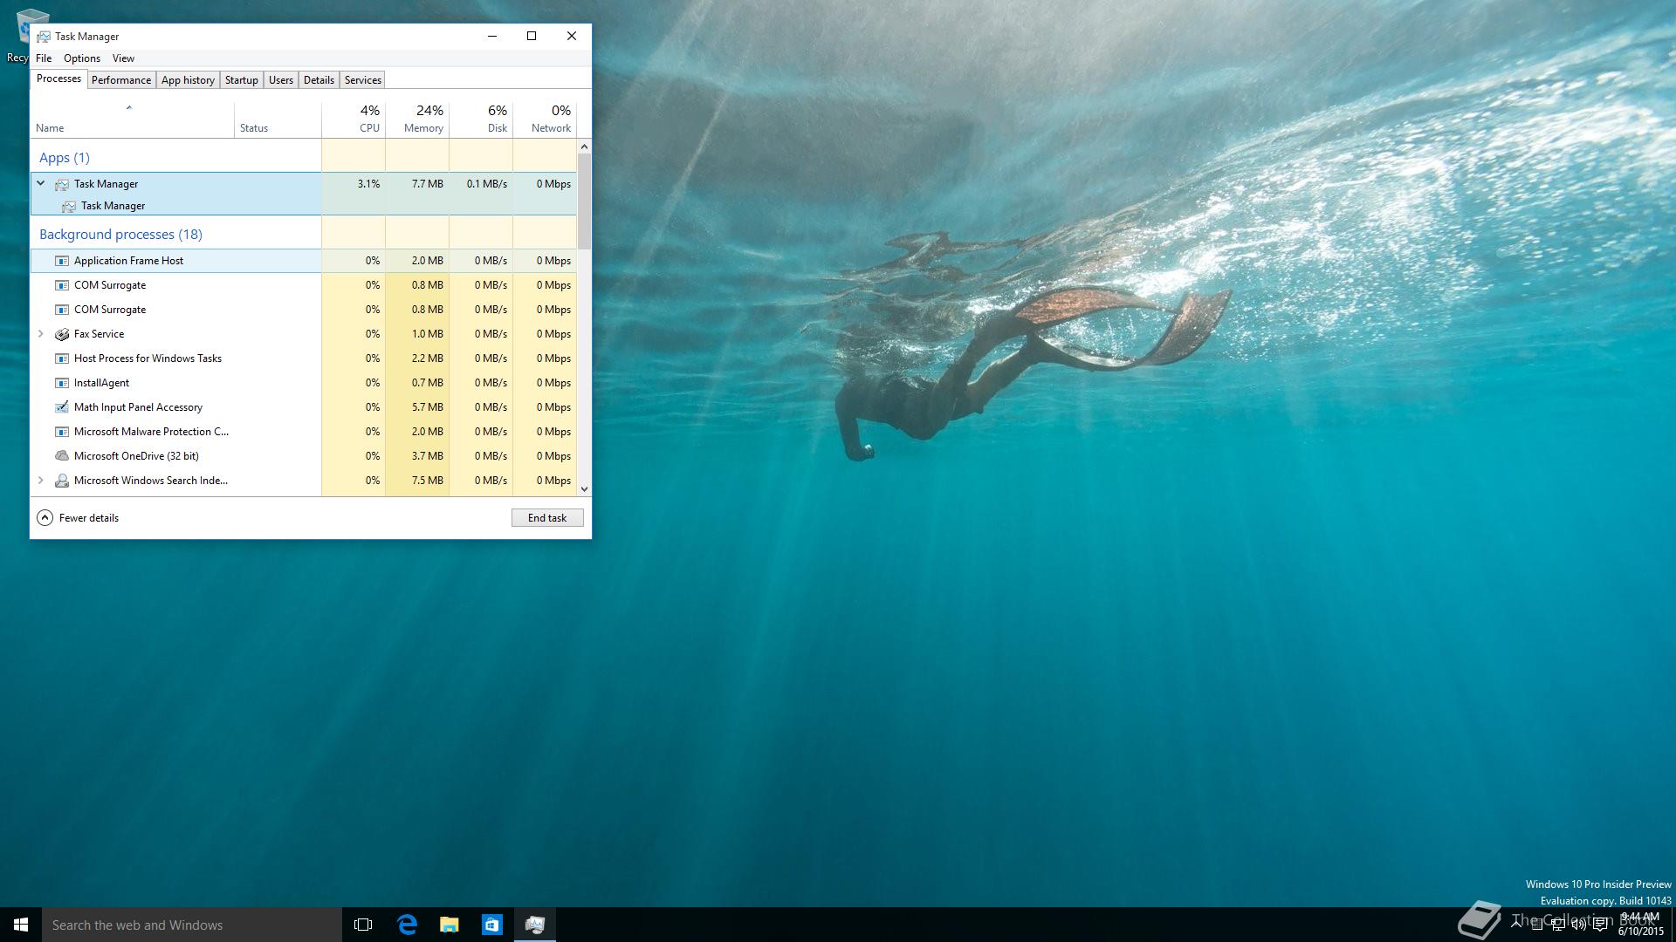This screenshot has width=1676, height=942.
Task: Click the Task Manager taskbar button
Action: coord(535,925)
